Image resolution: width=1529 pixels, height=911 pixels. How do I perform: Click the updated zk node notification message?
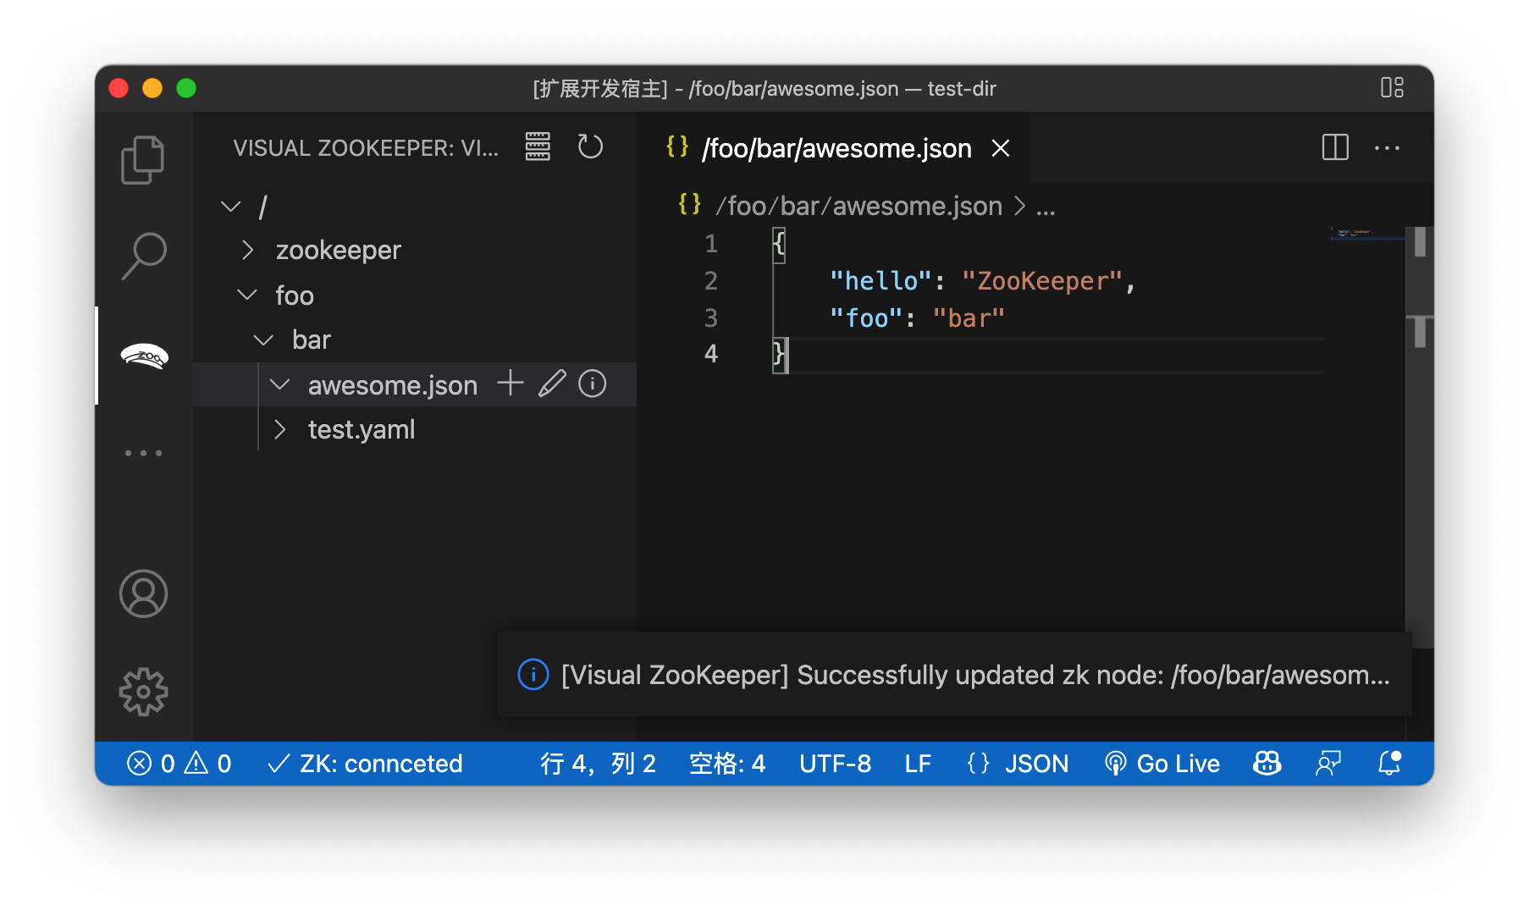coord(975,675)
